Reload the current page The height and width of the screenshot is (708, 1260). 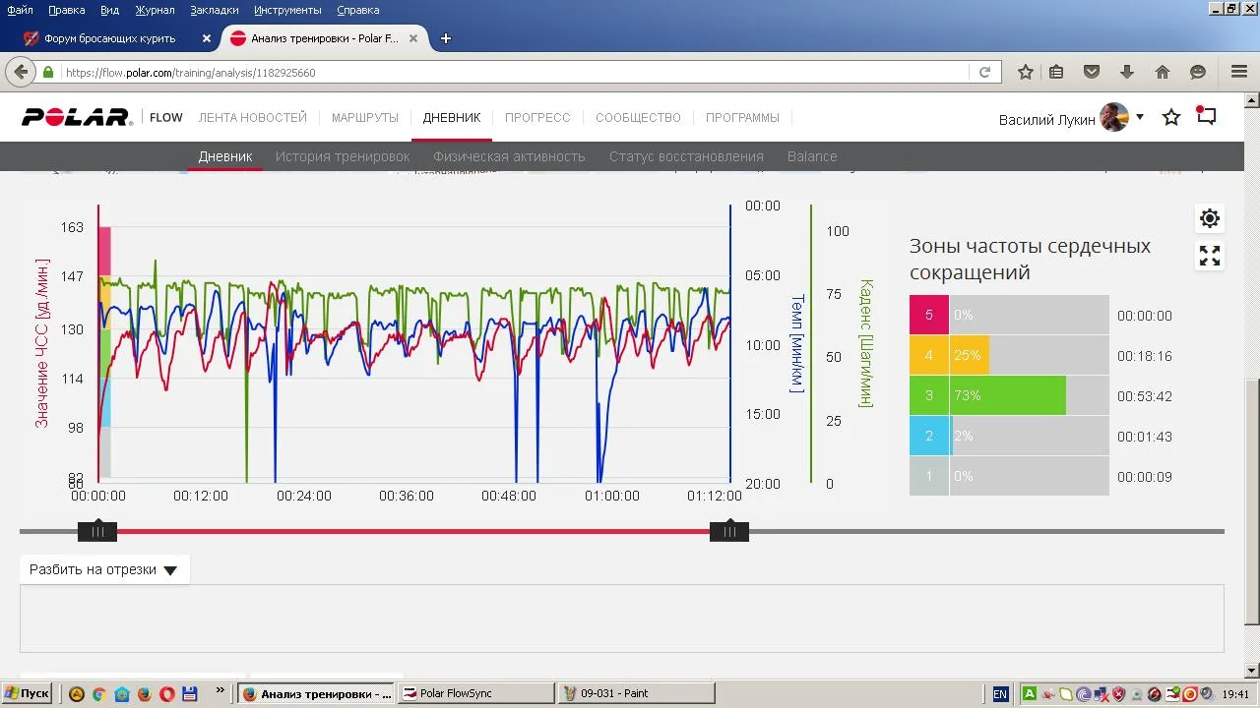pyautogui.click(x=983, y=72)
